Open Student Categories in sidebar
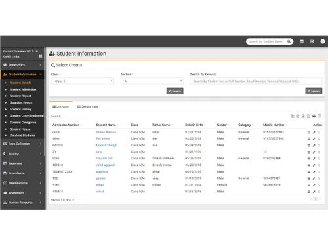The height and width of the screenshot is (246, 328). point(23,123)
